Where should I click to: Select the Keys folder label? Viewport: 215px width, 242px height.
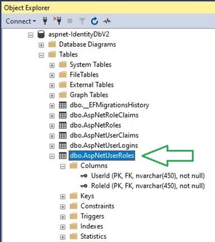point(87,196)
